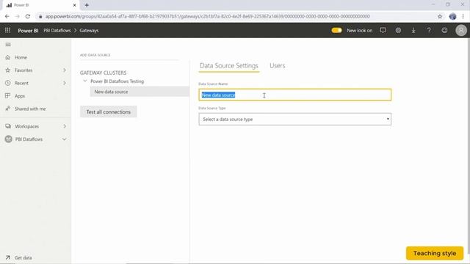Screen dimensions: 470x264
Task: Open Recent in sidebar
Action: [21, 83]
